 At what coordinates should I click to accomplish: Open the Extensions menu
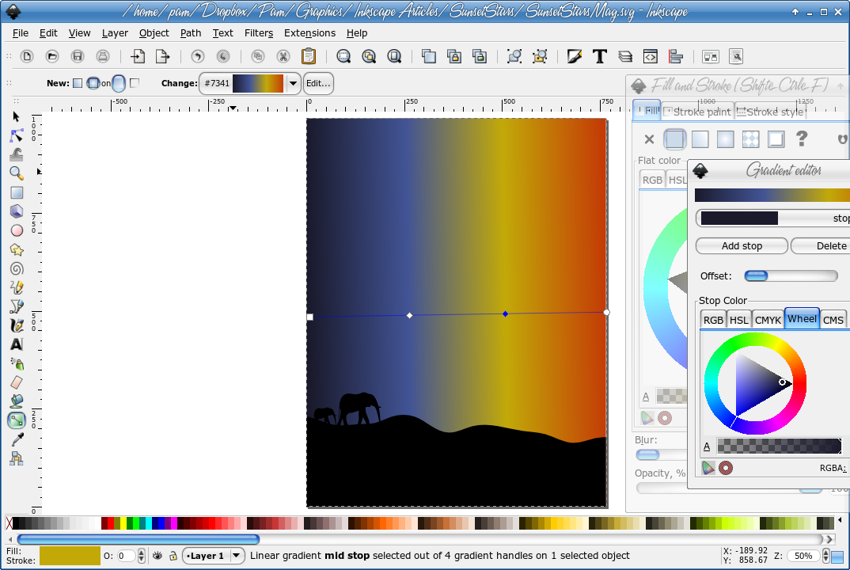(x=309, y=33)
